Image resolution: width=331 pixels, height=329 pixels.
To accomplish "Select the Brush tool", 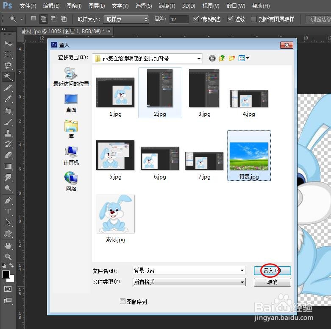I will [8, 122].
